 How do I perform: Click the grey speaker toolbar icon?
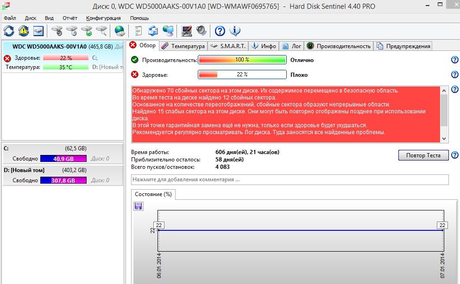[202, 31]
